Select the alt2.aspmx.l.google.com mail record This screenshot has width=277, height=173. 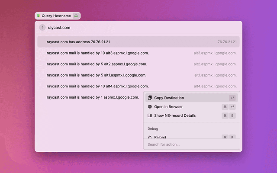click(x=138, y=64)
